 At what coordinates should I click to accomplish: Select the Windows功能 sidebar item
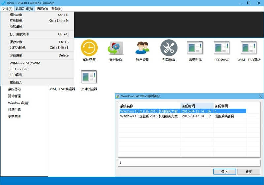(18, 103)
